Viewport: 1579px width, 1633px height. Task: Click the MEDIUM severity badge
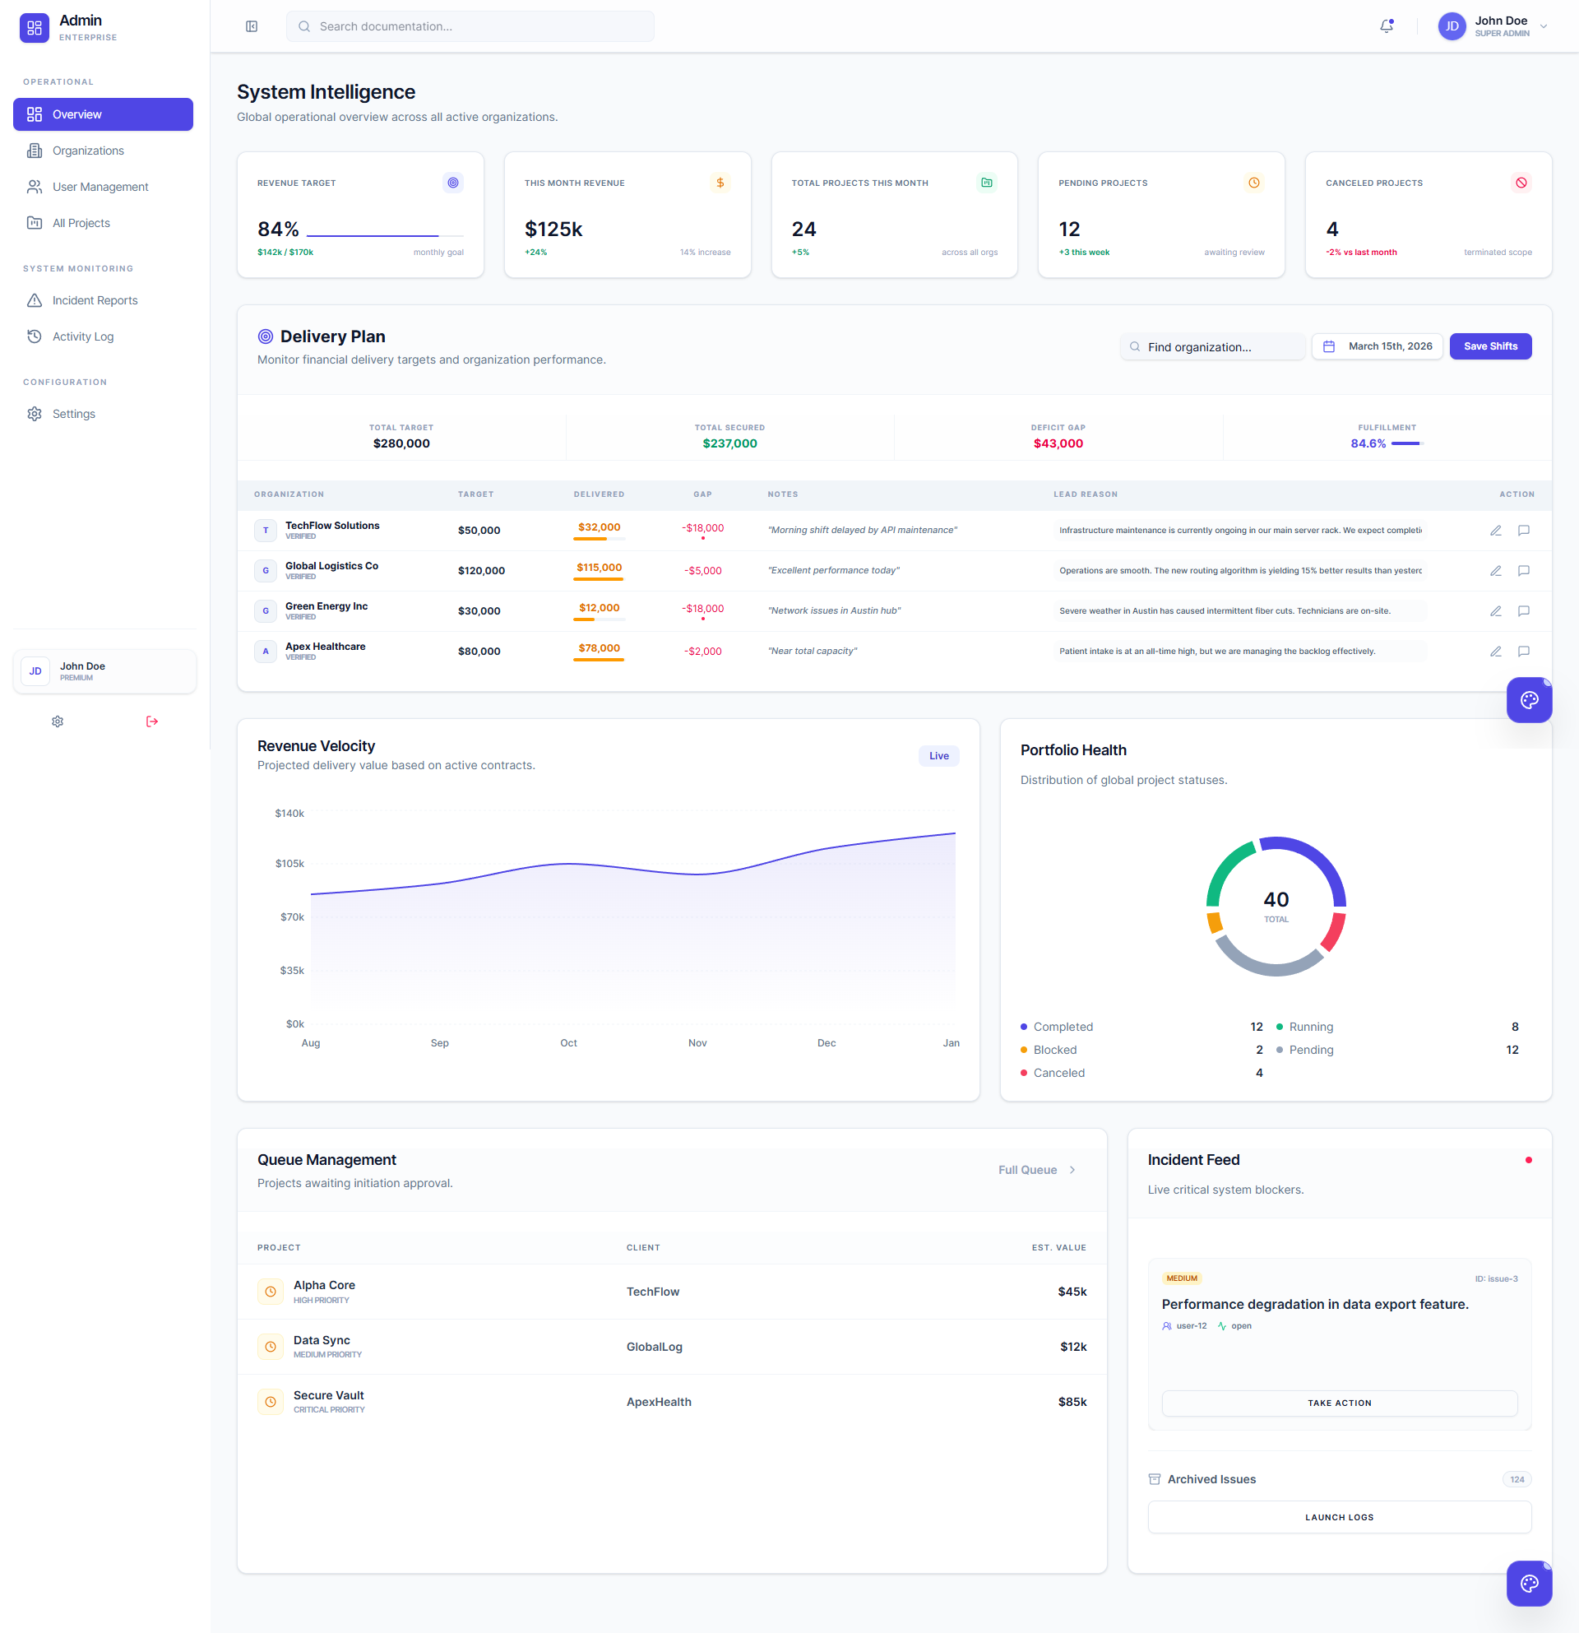(x=1182, y=1279)
